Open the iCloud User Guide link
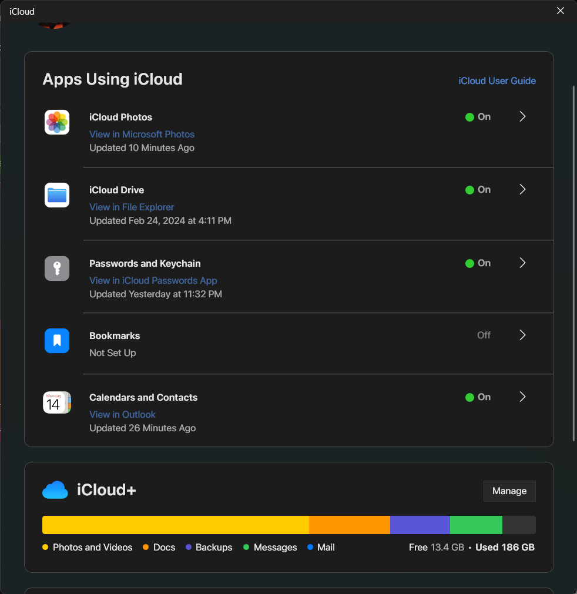The height and width of the screenshot is (594, 577). tap(497, 80)
